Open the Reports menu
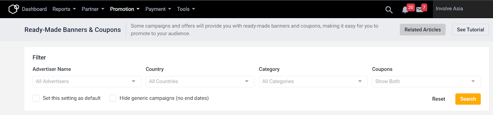The image size is (493, 115). tap(64, 9)
